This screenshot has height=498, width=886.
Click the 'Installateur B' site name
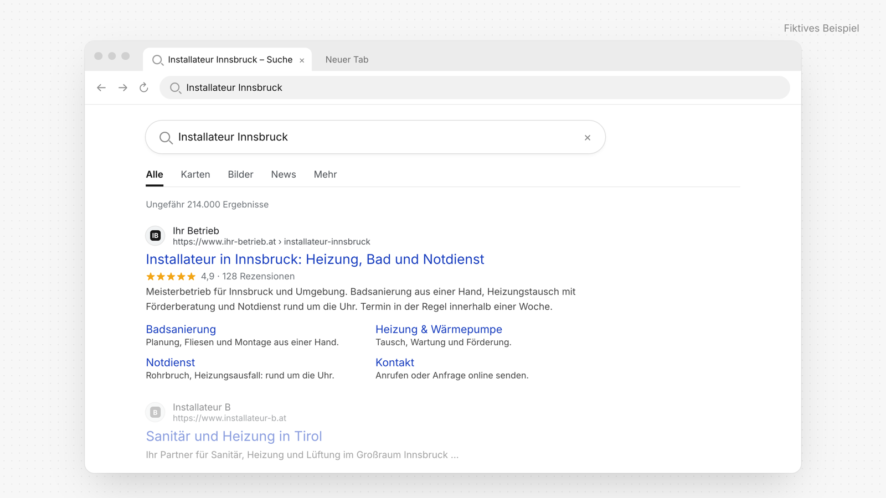click(202, 407)
